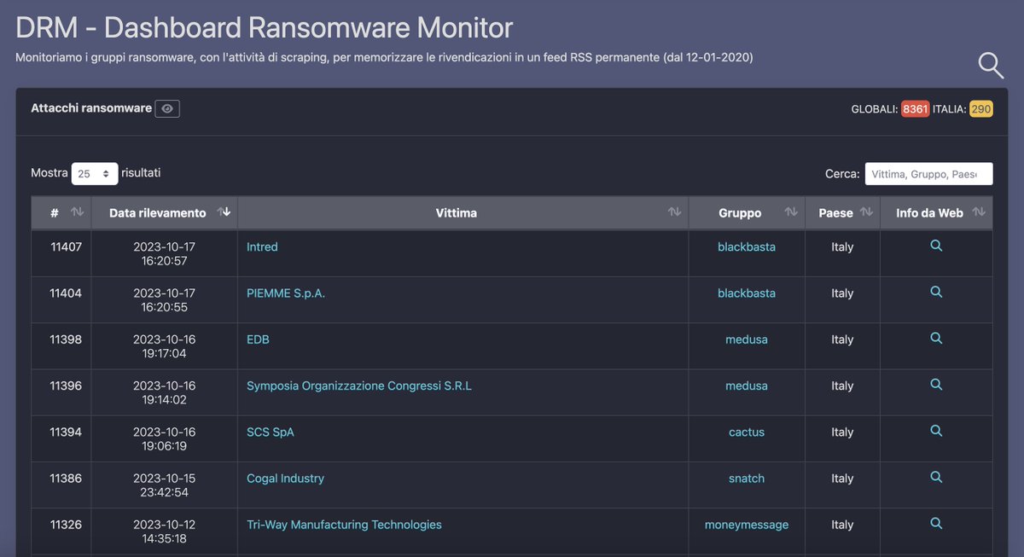Screen dimensions: 1024x557
Task: Open the results-per-page dropdown showing 25
Action: pos(95,173)
